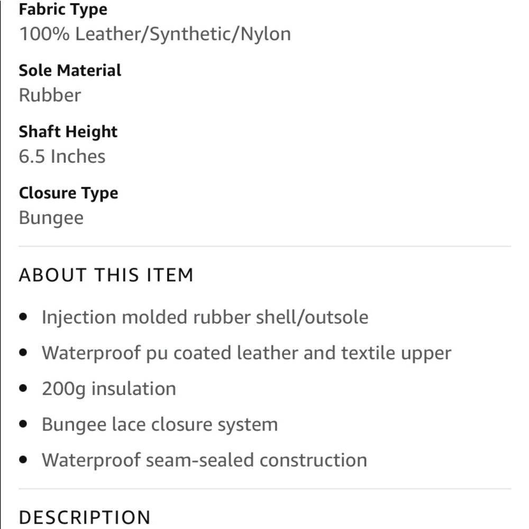The width and height of the screenshot is (529, 529).
Task: Click the ABOUT THIS ITEM heading
Action: click(x=106, y=276)
